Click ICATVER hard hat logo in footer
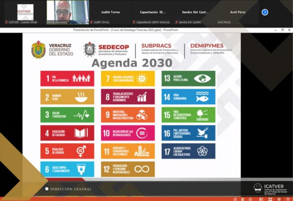Image resolution: width=293 pixels, height=201 pixels. coord(258,188)
